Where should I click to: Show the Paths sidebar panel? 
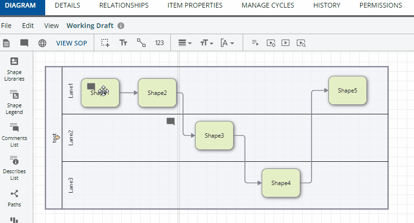(x=14, y=197)
